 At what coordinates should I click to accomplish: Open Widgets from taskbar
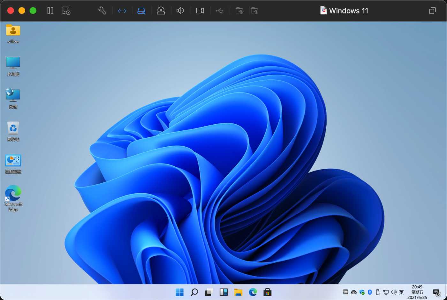pyautogui.click(x=223, y=292)
